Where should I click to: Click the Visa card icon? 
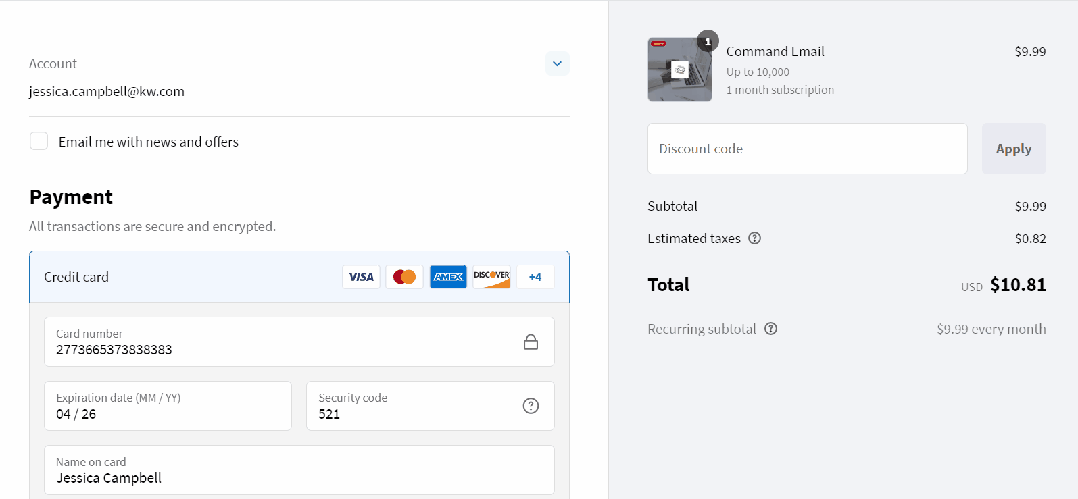click(x=361, y=277)
